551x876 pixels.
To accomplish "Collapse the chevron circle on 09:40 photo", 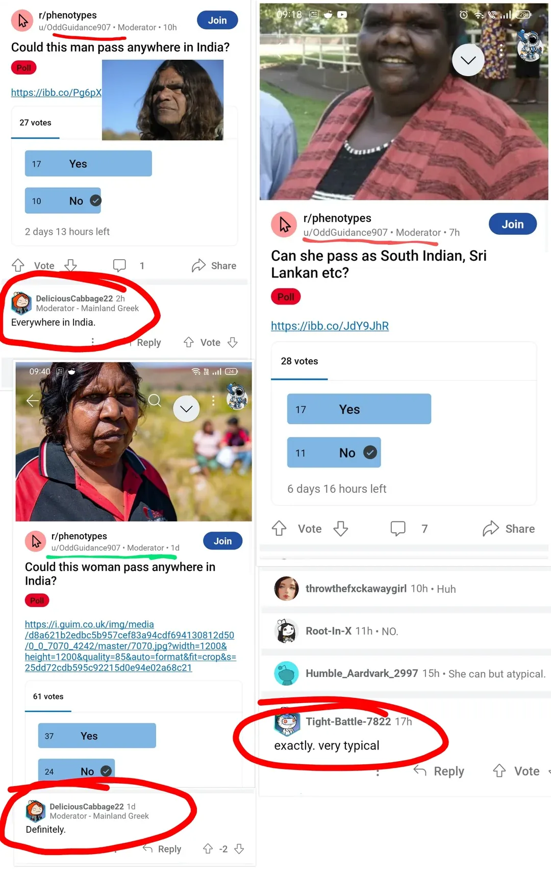I will pyautogui.click(x=186, y=408).
